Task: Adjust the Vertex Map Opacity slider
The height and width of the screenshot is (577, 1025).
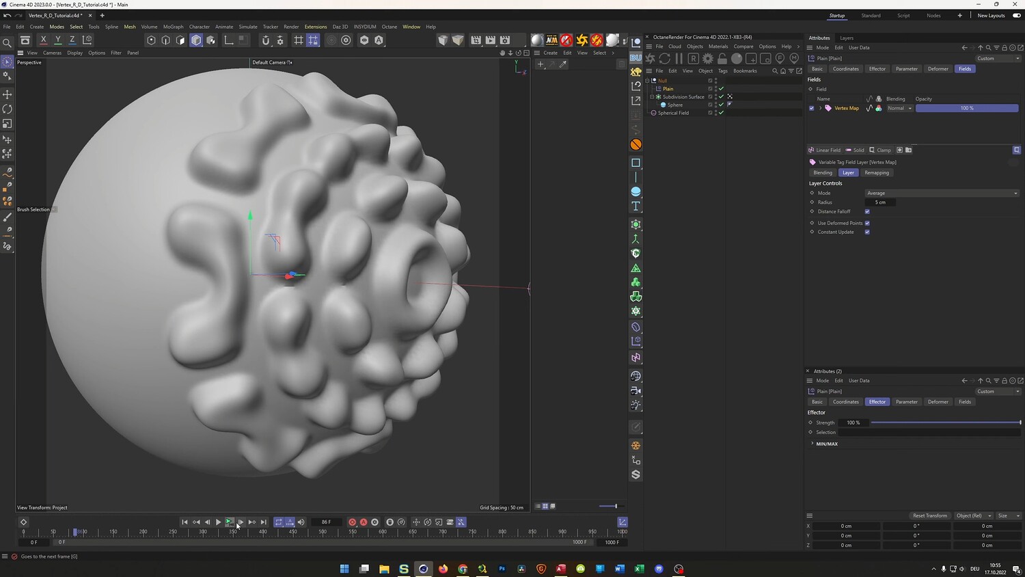Action: (967, 108)
